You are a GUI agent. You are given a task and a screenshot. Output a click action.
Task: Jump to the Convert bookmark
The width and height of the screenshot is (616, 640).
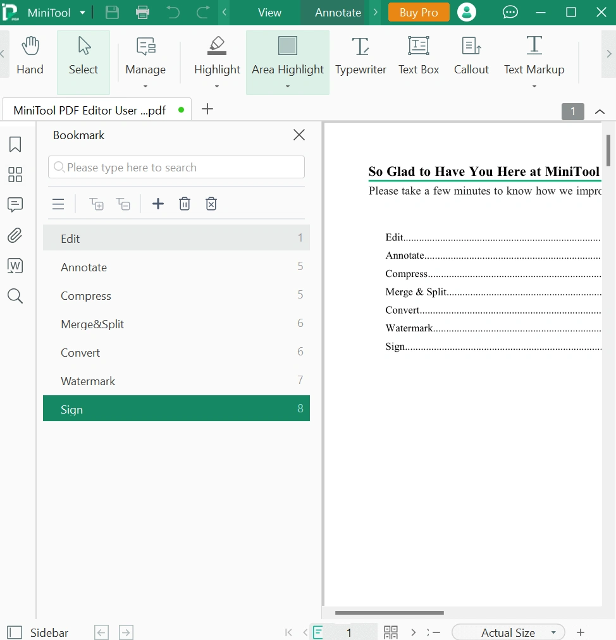[176, 352]
